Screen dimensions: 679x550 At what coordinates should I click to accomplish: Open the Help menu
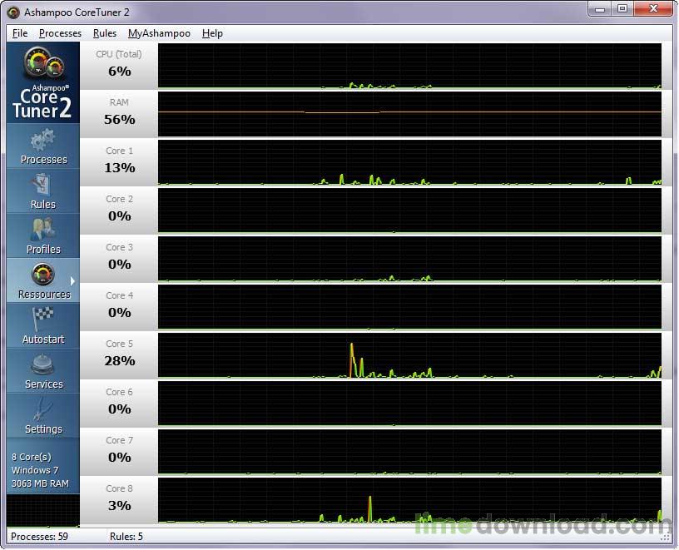click(212, 33)
